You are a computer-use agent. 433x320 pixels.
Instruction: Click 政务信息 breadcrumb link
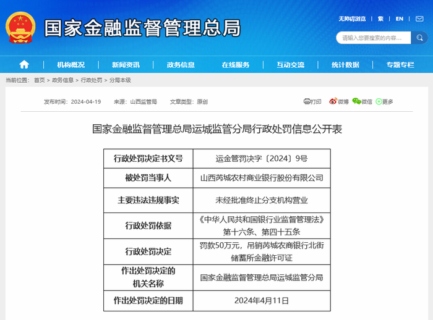62,80
